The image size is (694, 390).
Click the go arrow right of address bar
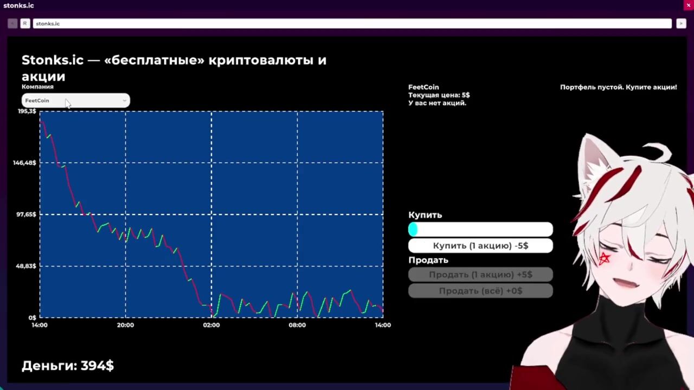click(681, 23)
